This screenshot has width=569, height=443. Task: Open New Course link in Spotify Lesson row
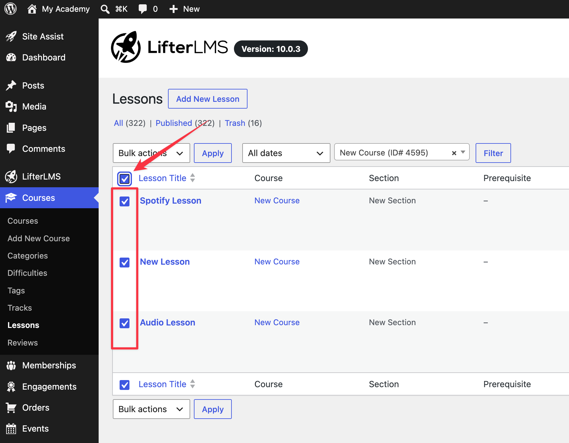click(x=277, y=201)
